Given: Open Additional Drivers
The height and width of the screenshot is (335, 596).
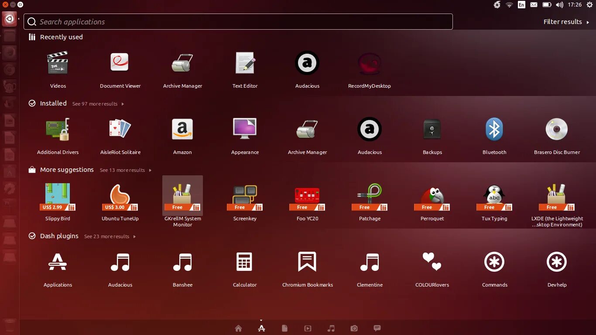Looking at the screenshot, I should tap(58, 135).
